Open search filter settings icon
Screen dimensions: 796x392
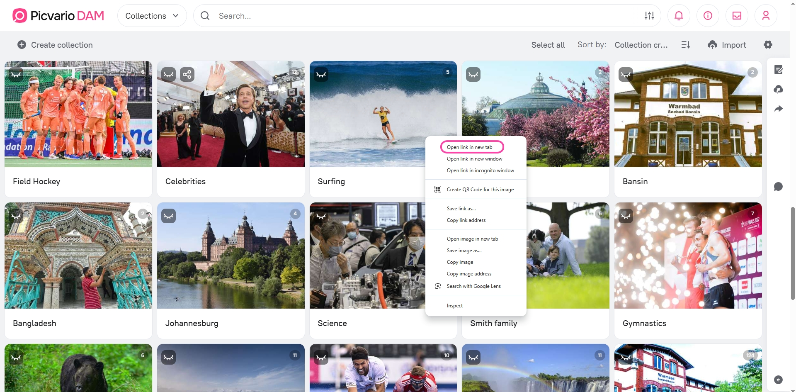(649, 16)
